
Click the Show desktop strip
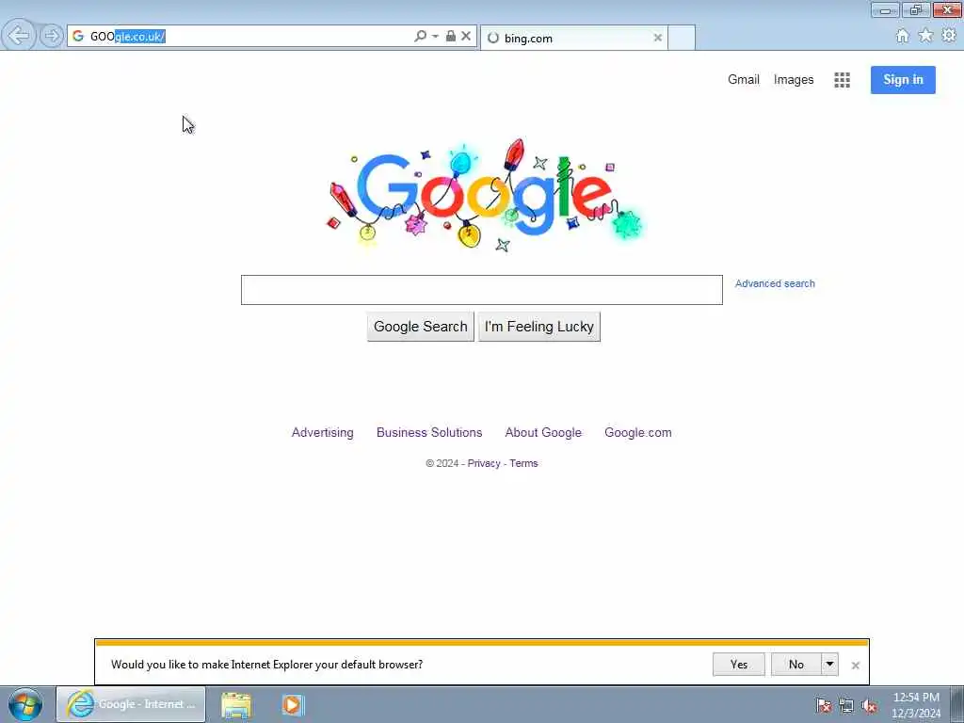[x=957, y=704]
